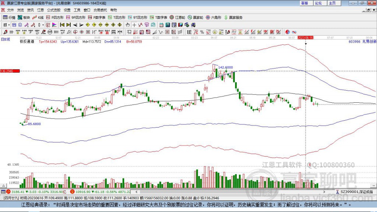Screen dimensions: 377x212
Task: Toggle the crosshair cursor button
Action: [134, 25]
